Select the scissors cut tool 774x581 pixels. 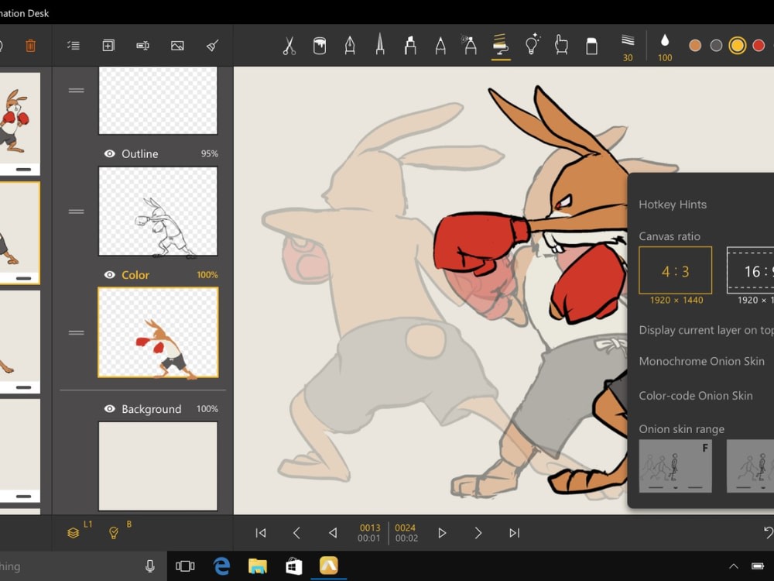pyautogui.click(x=289, y=46)
